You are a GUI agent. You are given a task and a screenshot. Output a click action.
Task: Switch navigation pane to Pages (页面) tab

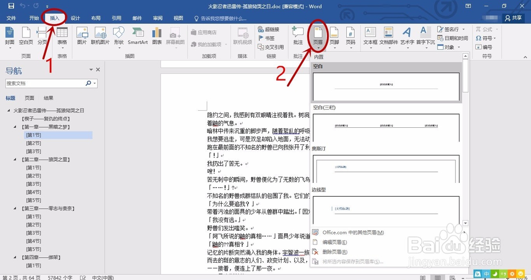[29, 98]
